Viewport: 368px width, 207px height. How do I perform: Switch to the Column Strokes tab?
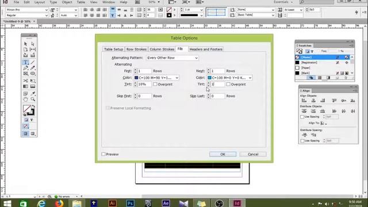(x=162, y=49)
